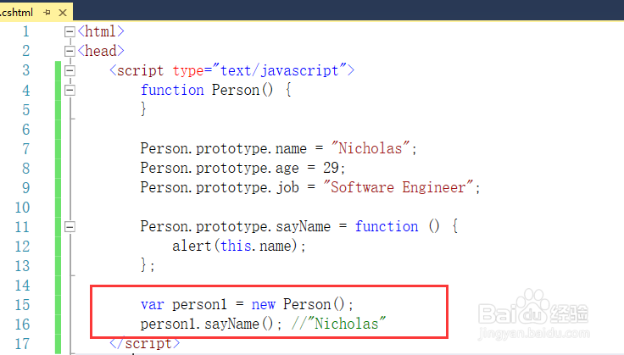The width and height of the screenshot is (624, 355).
Task: Click alert(this.name) on line 12
Action: (x=234, y=246)
